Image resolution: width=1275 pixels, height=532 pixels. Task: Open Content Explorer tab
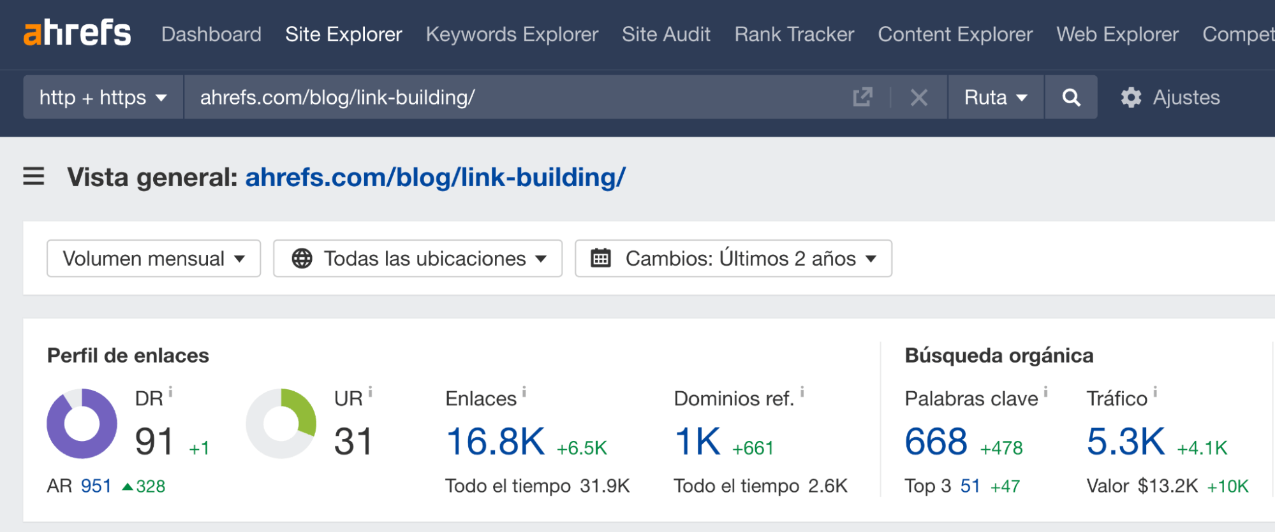955,34
